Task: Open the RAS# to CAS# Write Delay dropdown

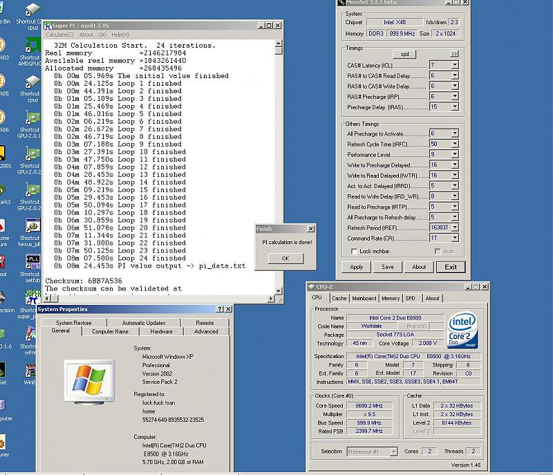Action: click(x=455, y=86)
